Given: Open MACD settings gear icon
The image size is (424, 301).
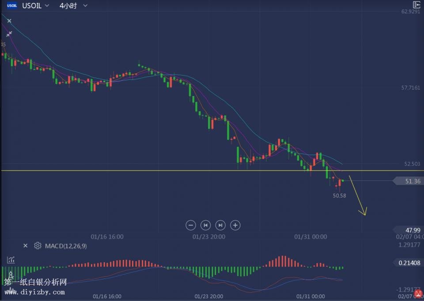Looking at the screenshot, I should tap(38, 246).
